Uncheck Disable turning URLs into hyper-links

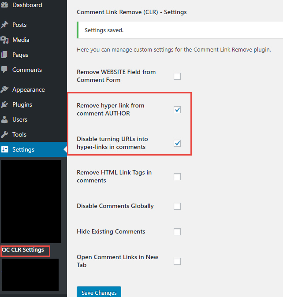click(177, 143)
